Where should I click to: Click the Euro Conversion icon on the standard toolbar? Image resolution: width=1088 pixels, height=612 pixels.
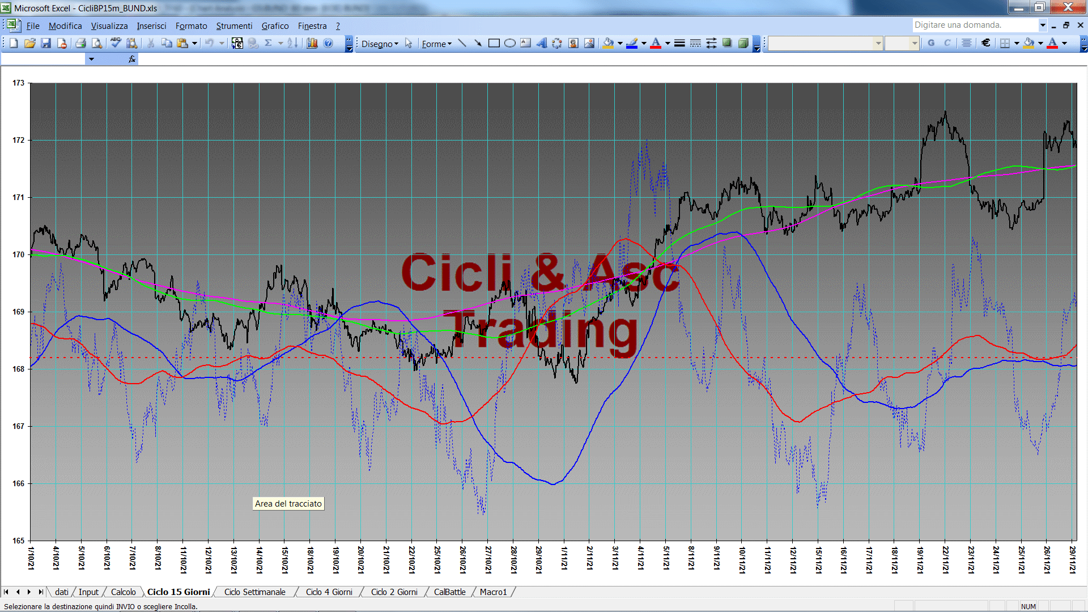pyautogui.click(x=237, y=43)
